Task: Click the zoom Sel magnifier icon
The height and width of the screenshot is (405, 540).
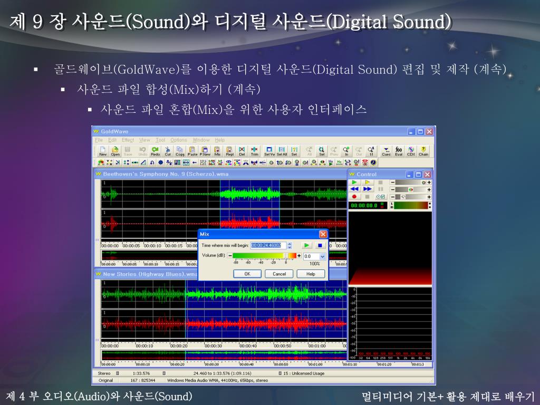Action: 322,151
